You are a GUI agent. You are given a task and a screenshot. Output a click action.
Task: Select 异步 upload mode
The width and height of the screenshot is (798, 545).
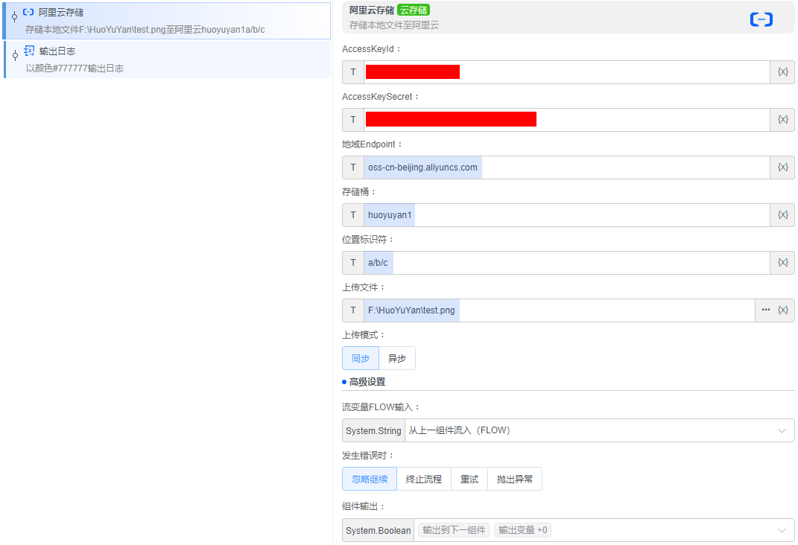(x=397, y=358)
